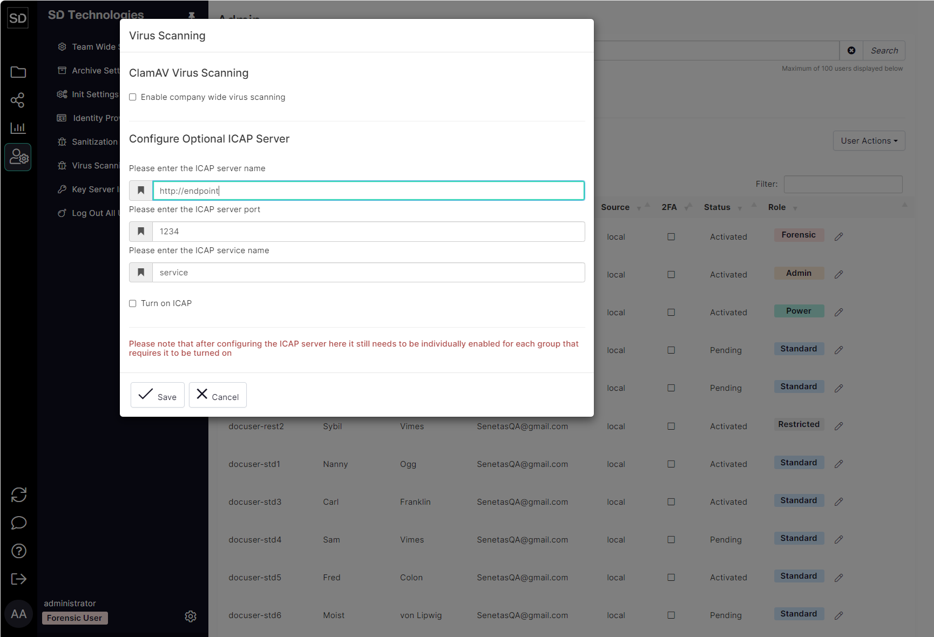This screenshot has height=637, width=934.
Task: Click the Forensic role badge in table
Action: tap(799, 235)
